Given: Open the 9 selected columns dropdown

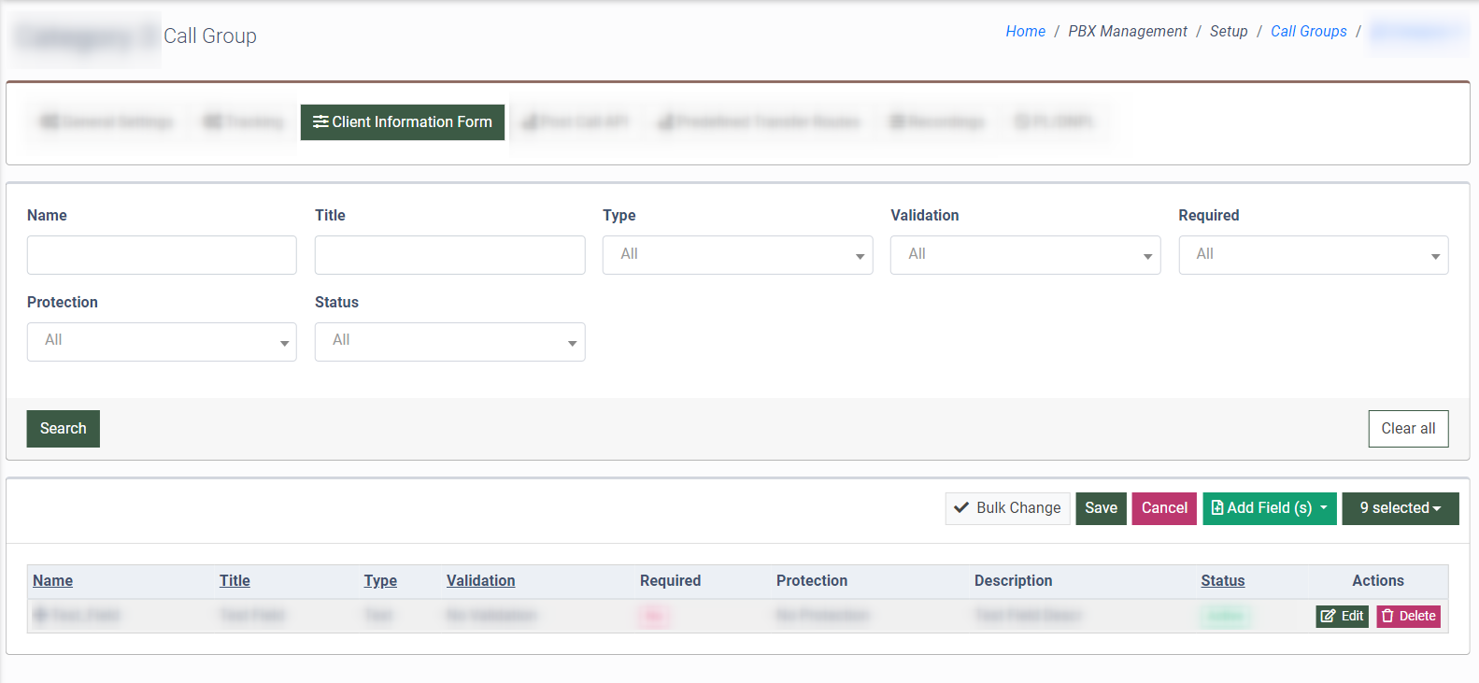Looking at the screenshot, I should [1400, 508].
